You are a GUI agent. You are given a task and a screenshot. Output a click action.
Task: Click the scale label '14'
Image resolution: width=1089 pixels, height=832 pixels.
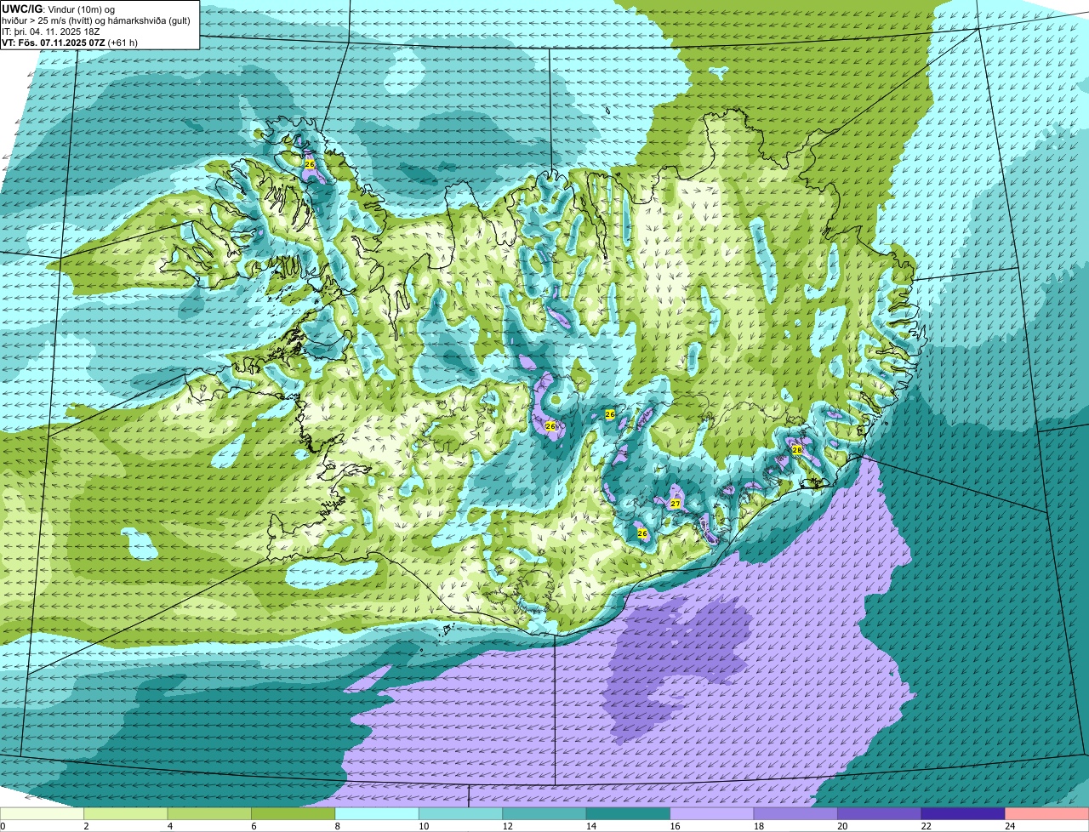click(x=590, y=826)
